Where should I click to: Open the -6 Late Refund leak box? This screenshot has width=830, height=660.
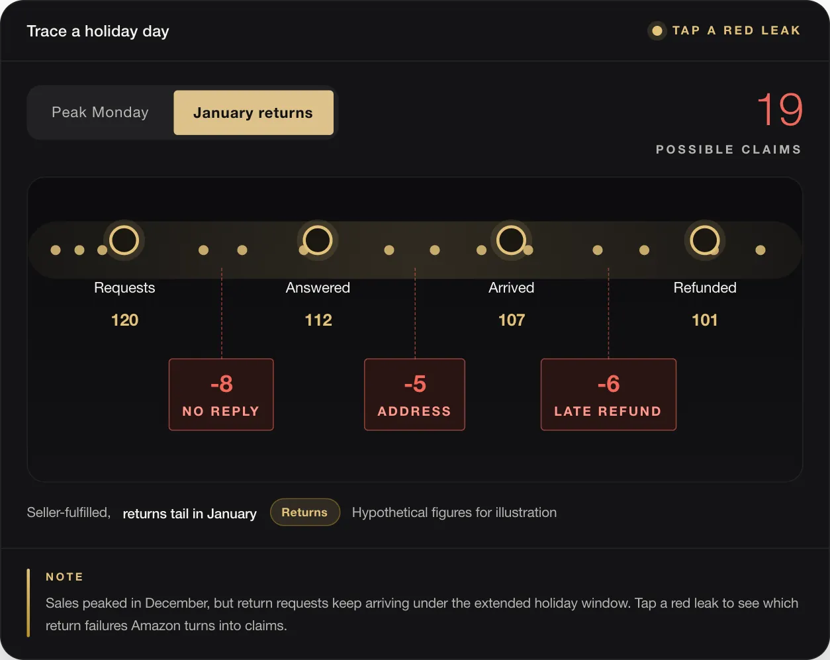608,395
